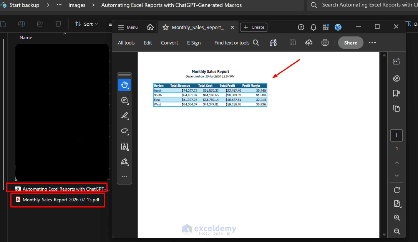418x242 pixels.
Task: Open the Acrobat profile avatar
Action: (338, 27)
